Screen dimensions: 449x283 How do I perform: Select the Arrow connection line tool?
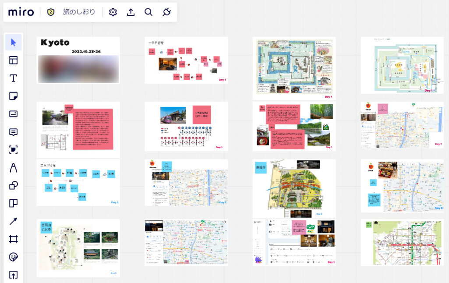[x=14, y=221]
